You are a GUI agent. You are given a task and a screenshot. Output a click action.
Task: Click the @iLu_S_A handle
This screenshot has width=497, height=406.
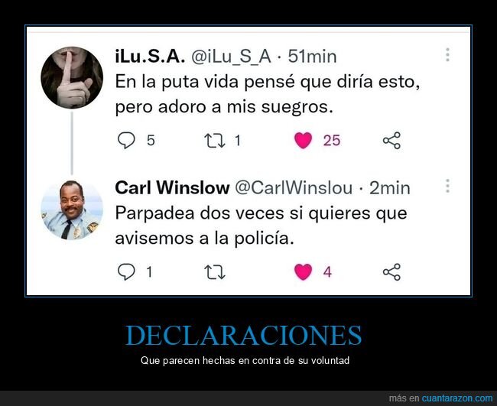click(x=231, y=57)
